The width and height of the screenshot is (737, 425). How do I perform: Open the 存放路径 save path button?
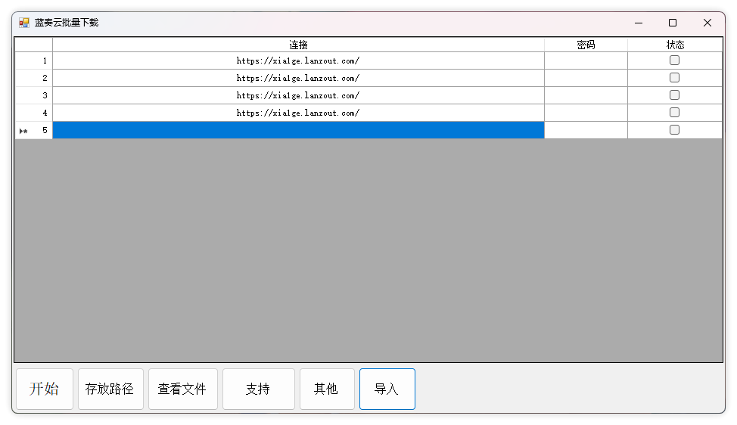pyautogui.click(x=110, y=389)
